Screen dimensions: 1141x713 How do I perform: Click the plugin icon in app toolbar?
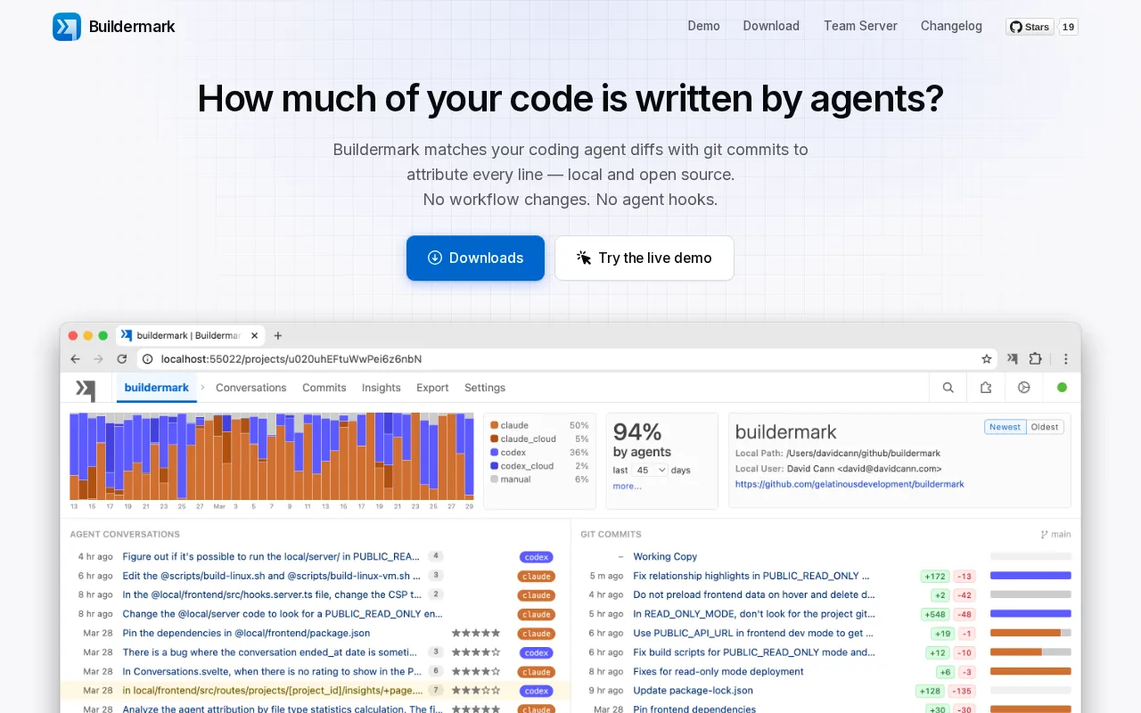(x=986, y=388)
